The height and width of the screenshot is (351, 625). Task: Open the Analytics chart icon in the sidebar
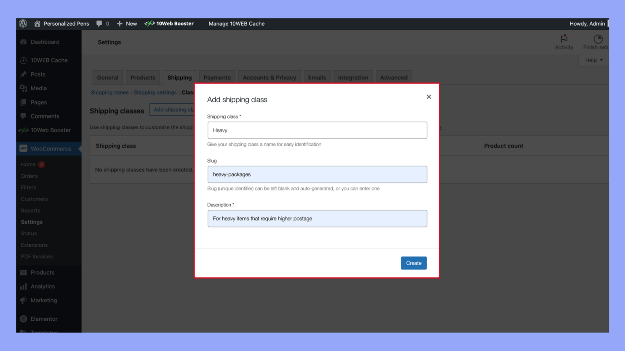coord(24,286)
